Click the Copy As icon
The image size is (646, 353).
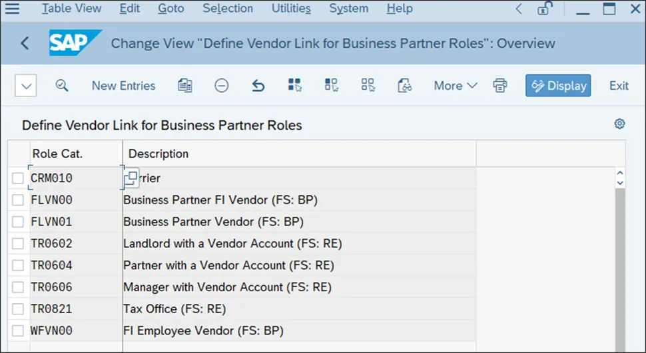185,86
